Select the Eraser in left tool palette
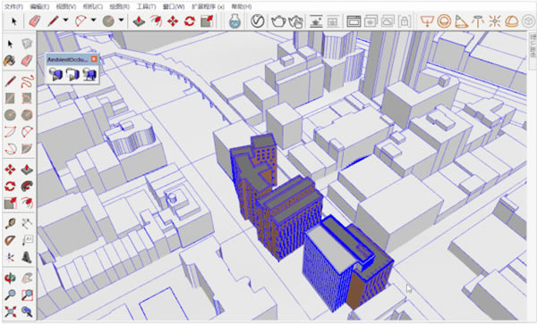The height and width of the screenshot is (324, 537). [27, 61]
